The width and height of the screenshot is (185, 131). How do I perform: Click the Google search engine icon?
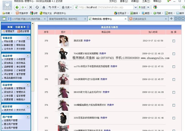click(x=155, y=7)
